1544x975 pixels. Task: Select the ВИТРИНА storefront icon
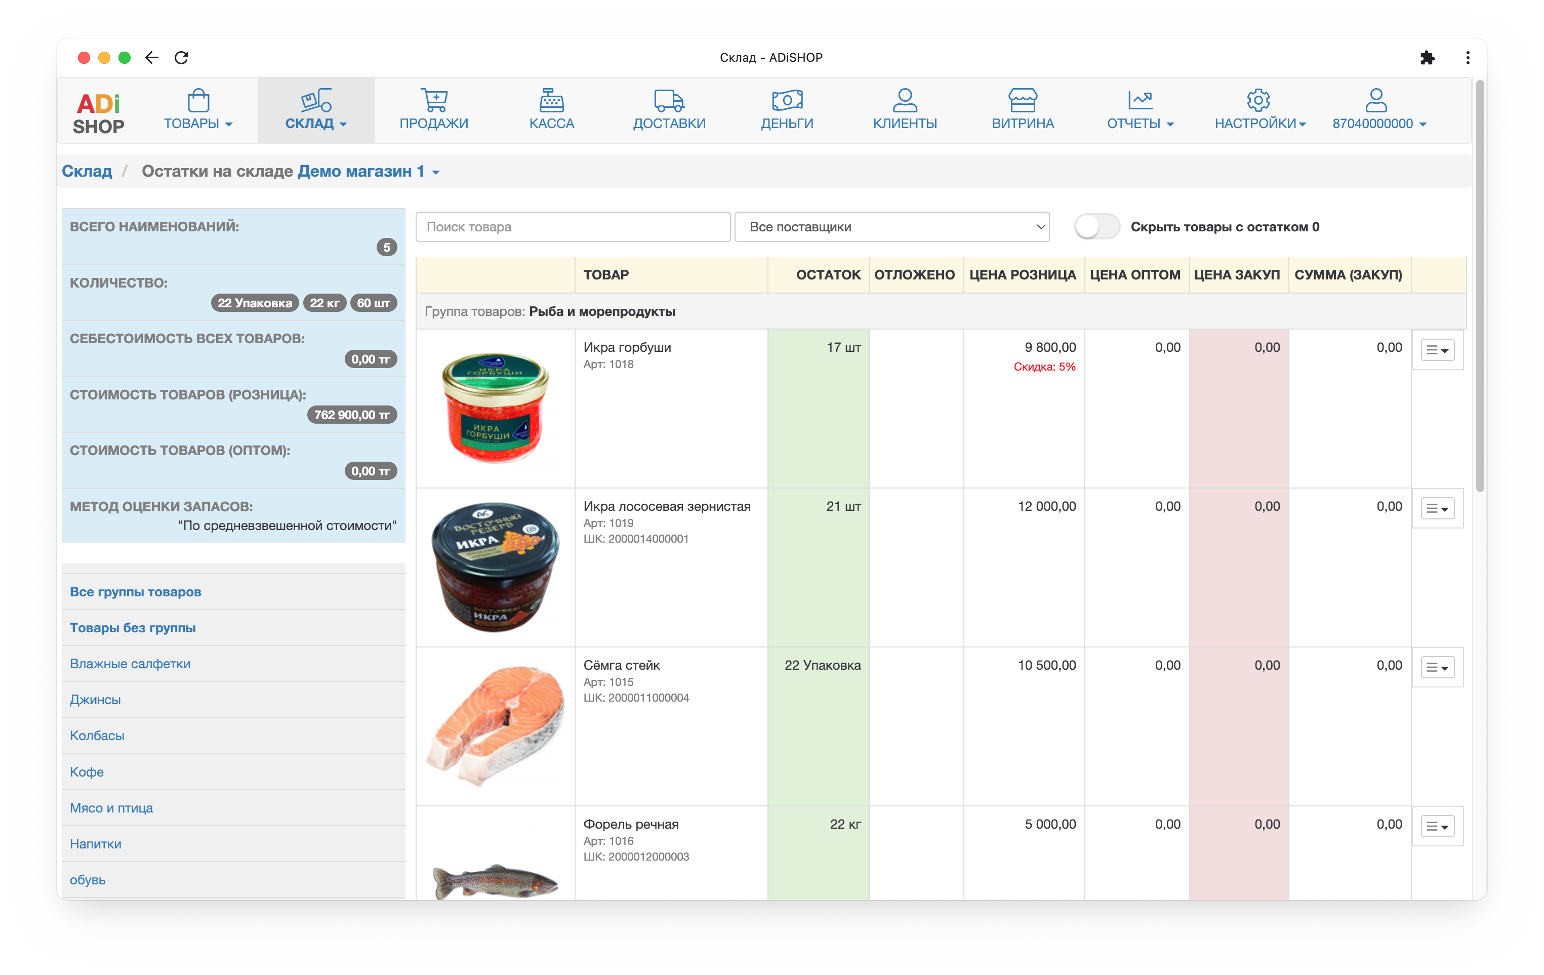point(1023,100)
